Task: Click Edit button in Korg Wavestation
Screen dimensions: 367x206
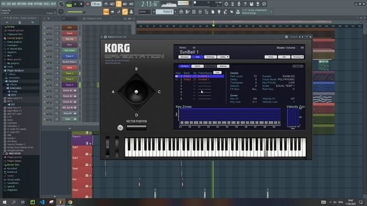Action: [197, 57]
